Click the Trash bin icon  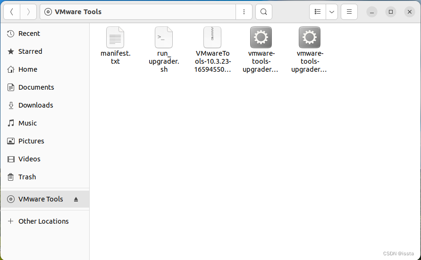pos(11,177)
